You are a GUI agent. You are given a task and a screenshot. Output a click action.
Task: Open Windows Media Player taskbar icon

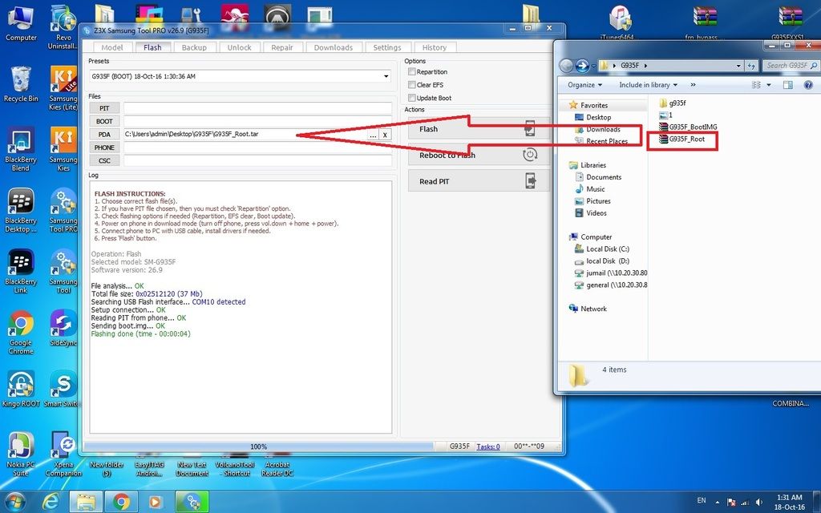tap(155, 502)
